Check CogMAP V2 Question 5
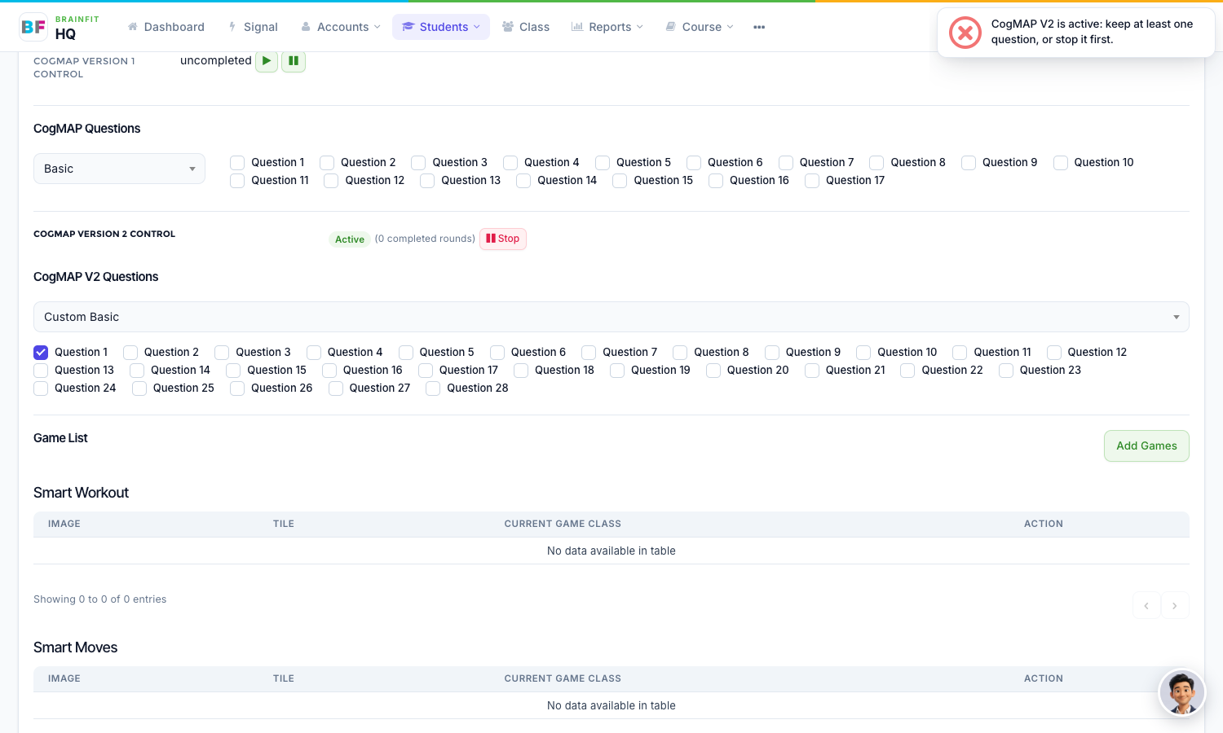Viewport: 1223px width, 733px height. tap(406, 353)
